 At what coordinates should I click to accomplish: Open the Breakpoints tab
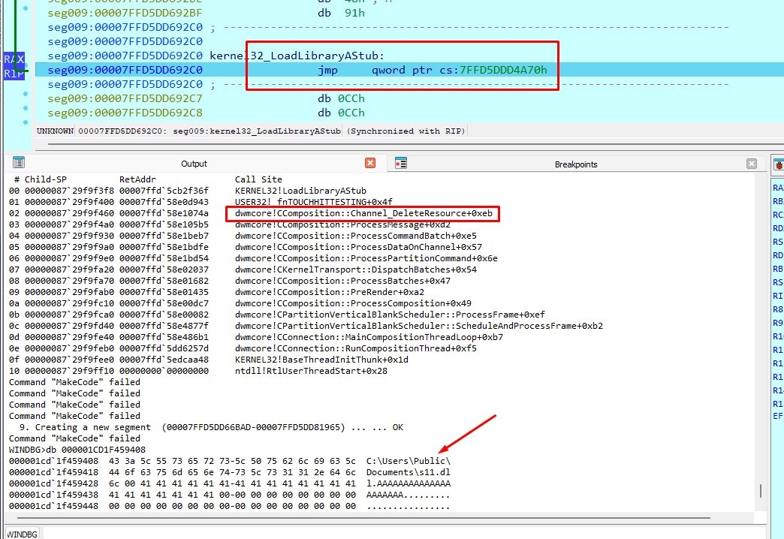coord(575,164)
